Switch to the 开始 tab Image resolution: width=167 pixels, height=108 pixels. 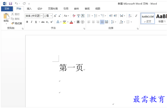19,9
